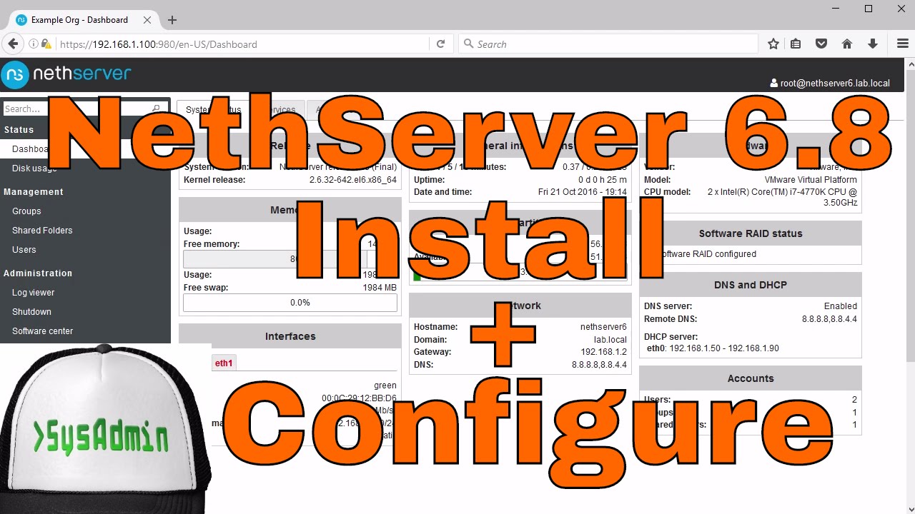Close the Example Org Dashboard tab
The image size is (915, 514).
tap(149, 20)
